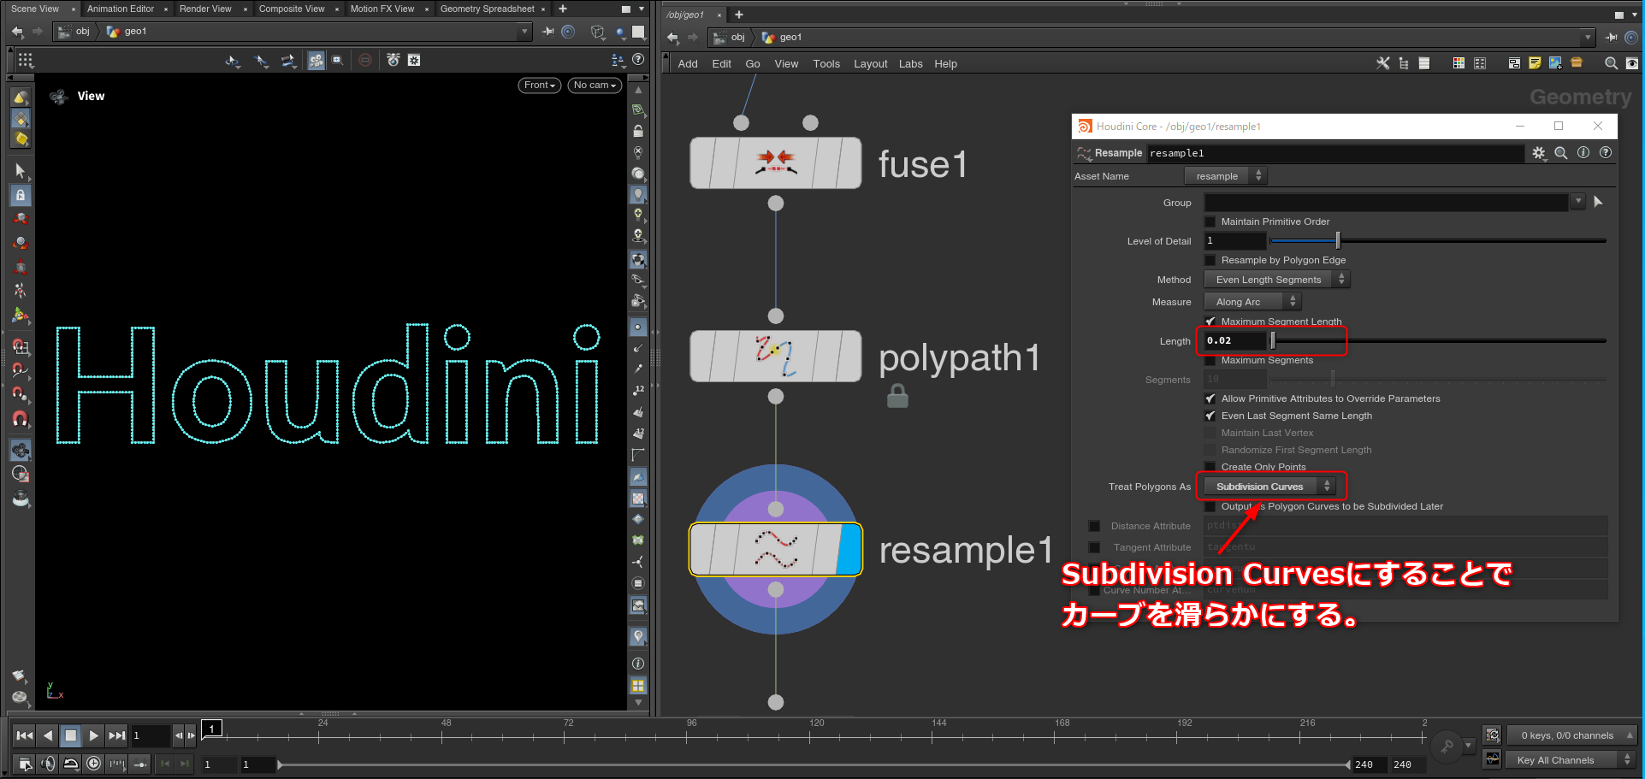Enable the Tangent Attribute checkbox
Screen dimensions: 1645x779
pyautogui.click(x=1094, y=547)
